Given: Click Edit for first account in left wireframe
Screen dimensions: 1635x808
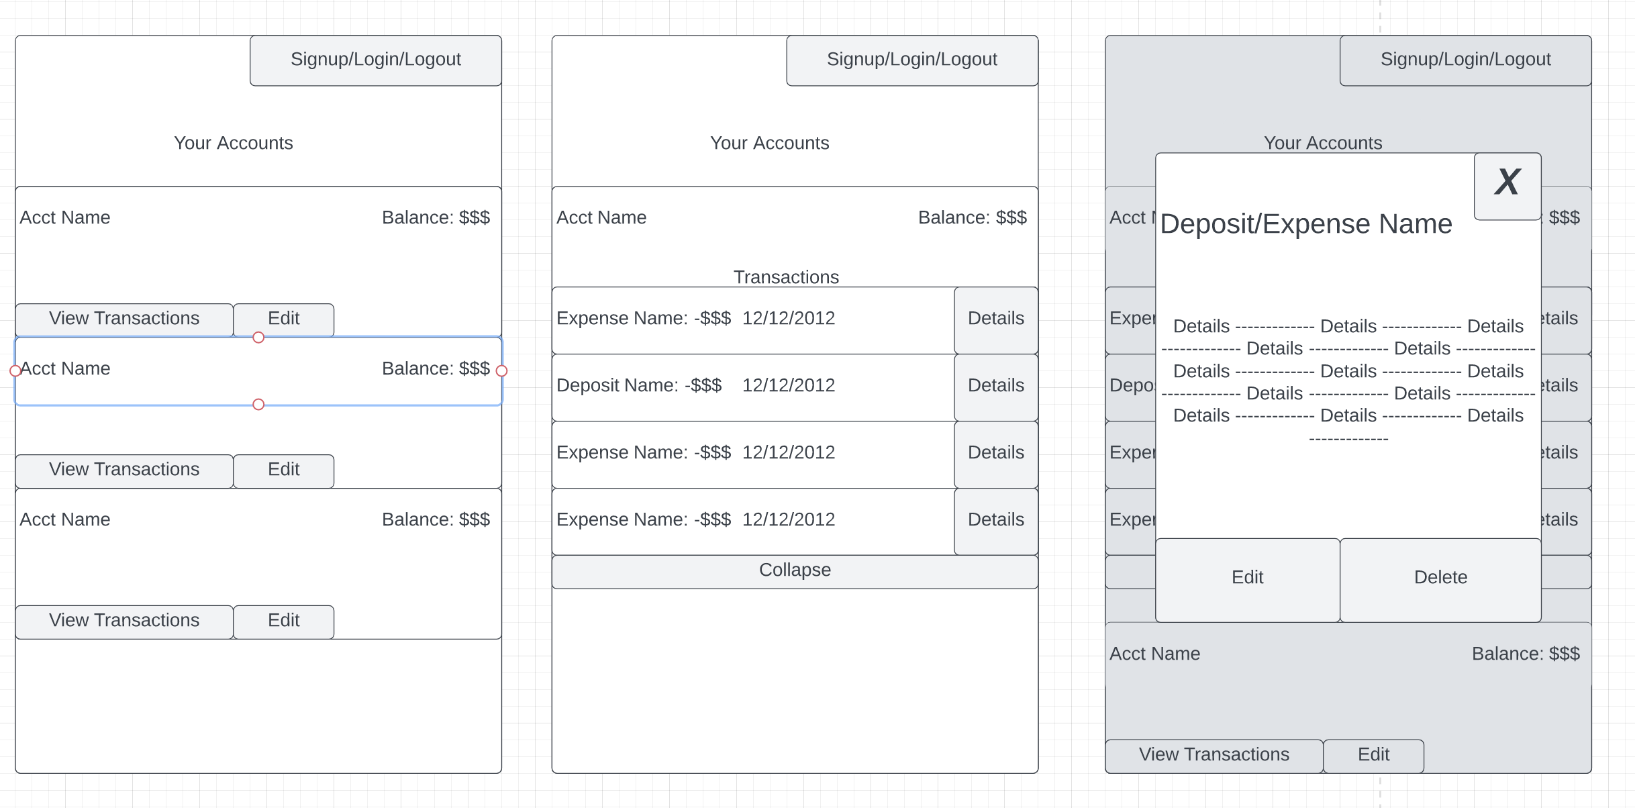Looking at the screenshot, I should tap(283, 319).
